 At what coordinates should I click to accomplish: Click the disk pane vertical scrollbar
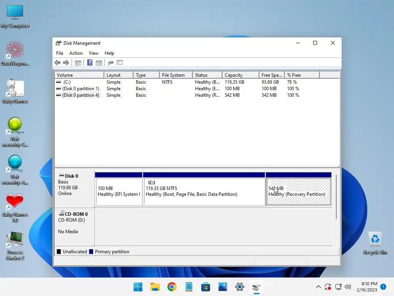[336, 197]
